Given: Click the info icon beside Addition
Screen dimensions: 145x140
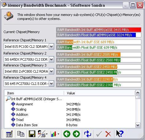Looking at the screenshot, I should pos(13,114).
